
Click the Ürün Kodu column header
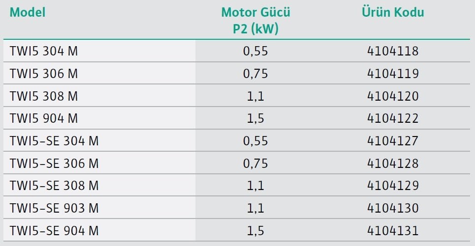tap(393, 13)
